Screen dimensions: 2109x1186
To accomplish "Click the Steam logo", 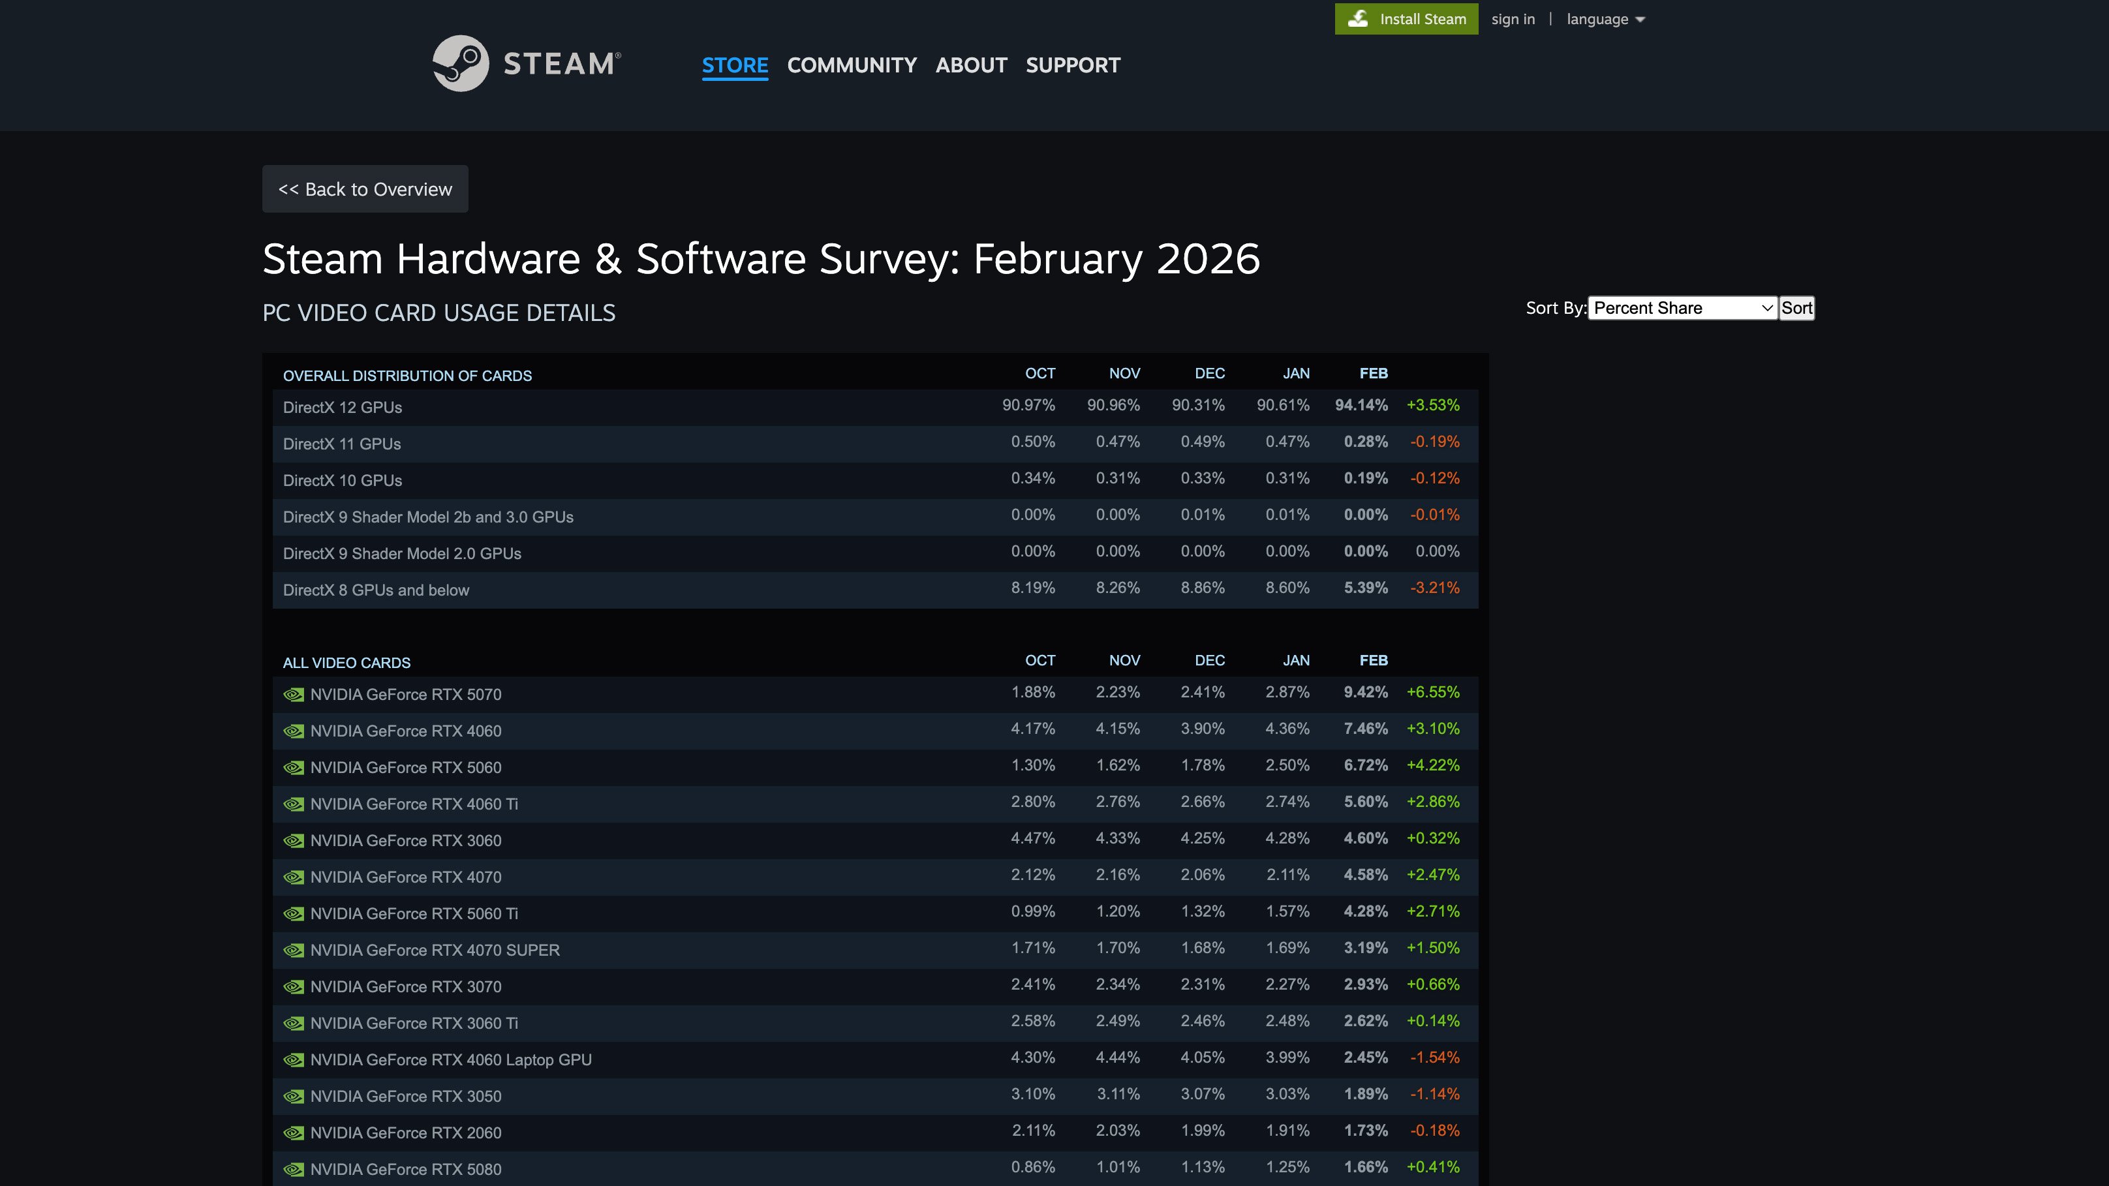I will [527, 64].
